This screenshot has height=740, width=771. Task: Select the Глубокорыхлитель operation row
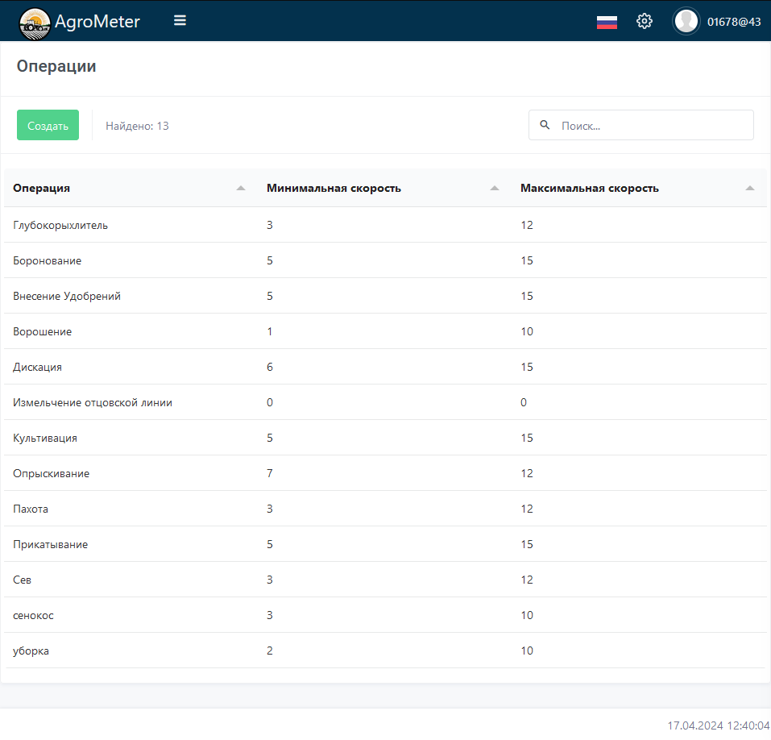60,225
